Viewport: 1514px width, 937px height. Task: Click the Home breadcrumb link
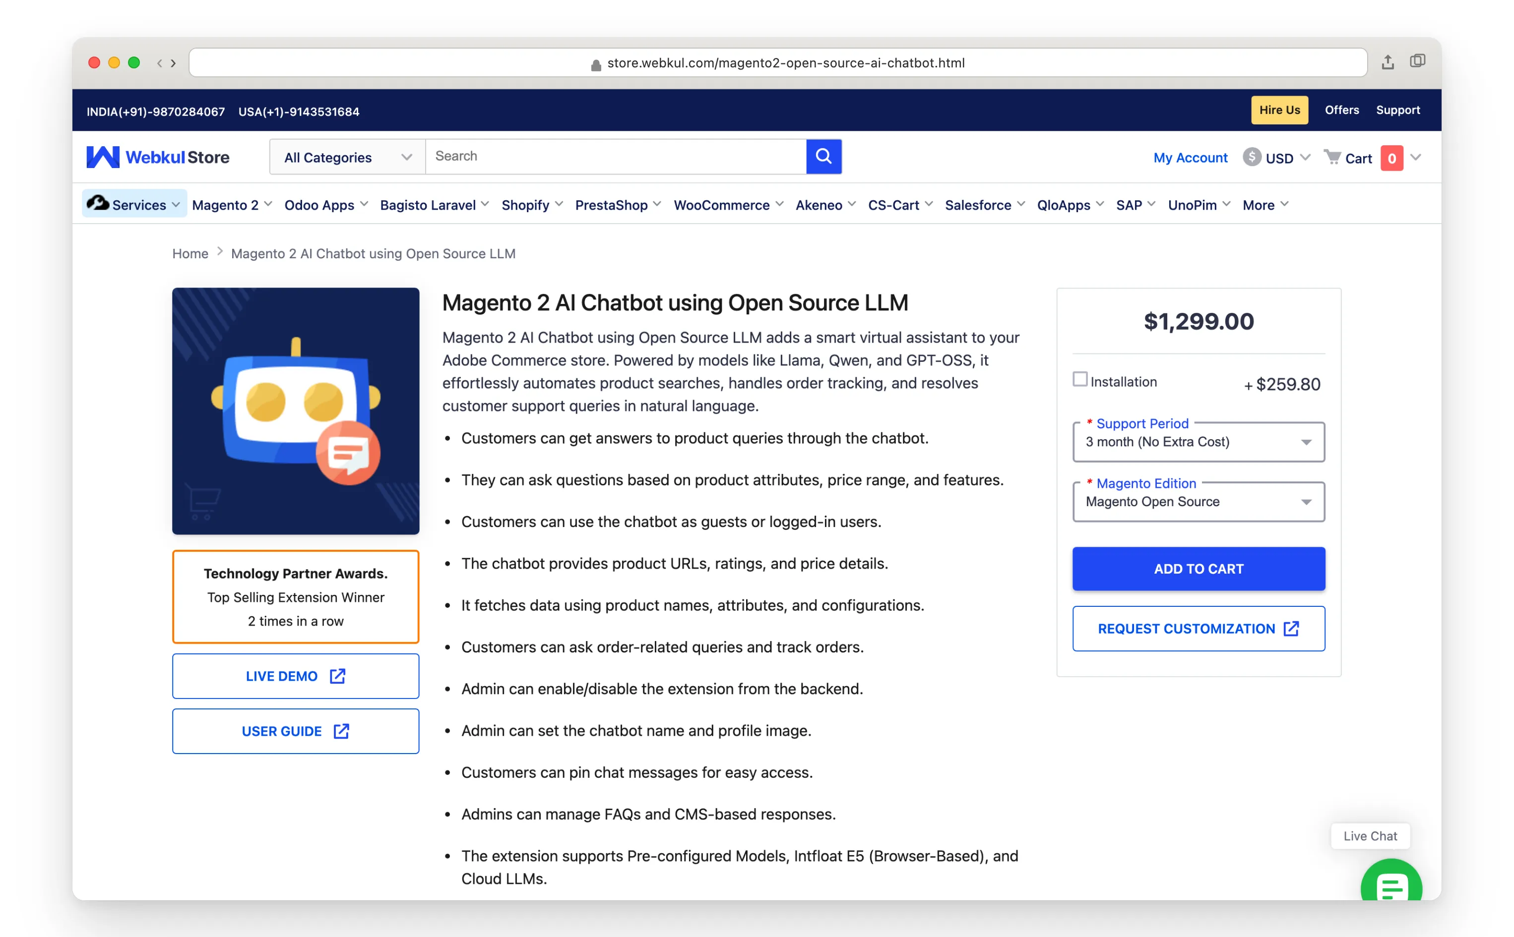pyautogui.click(x=189, y=253)
